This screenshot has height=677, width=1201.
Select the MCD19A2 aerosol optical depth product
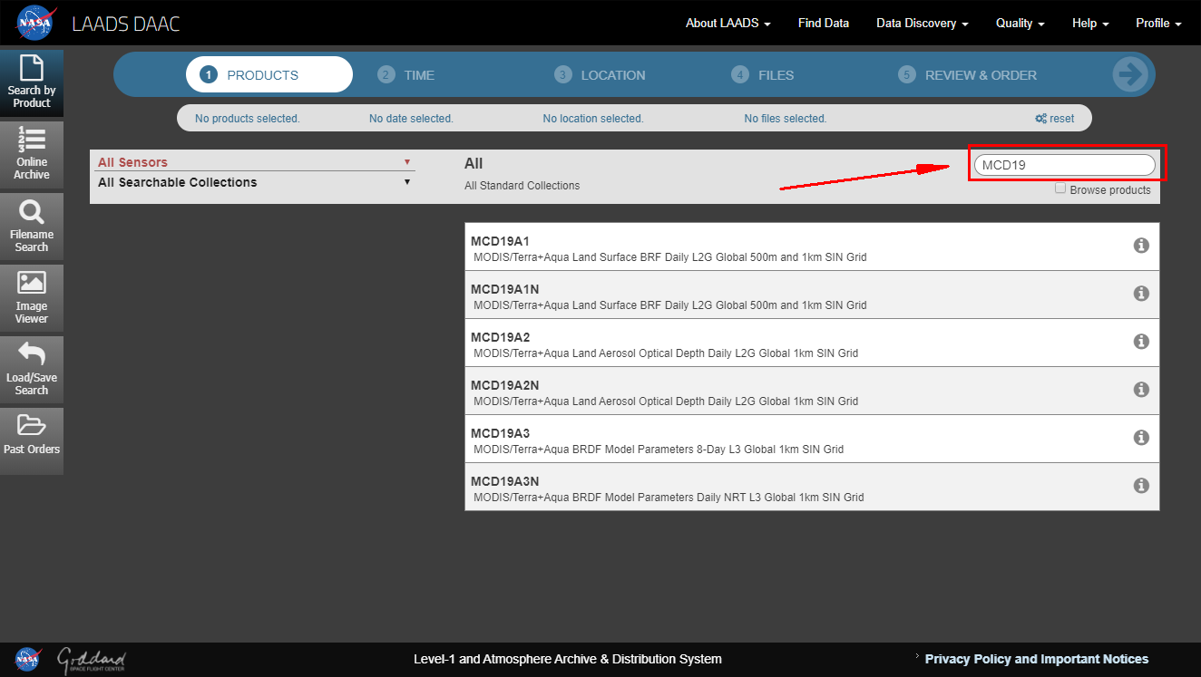point(812,343)
